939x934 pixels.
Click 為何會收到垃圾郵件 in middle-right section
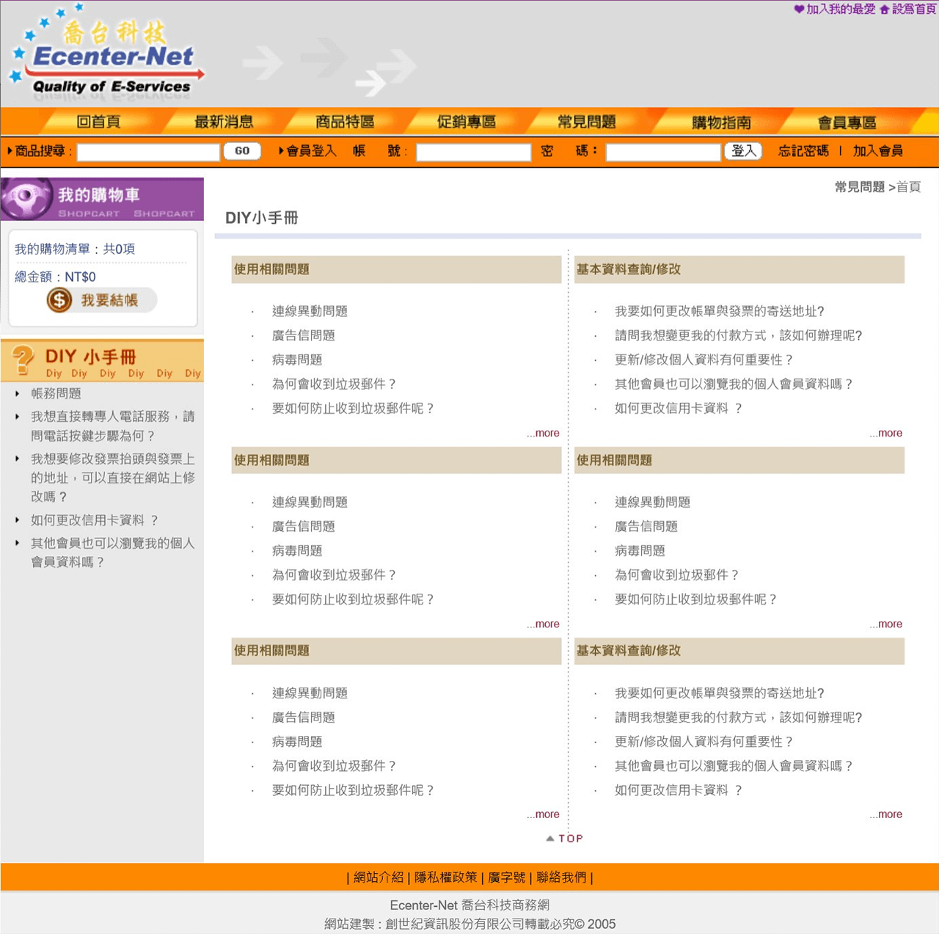click(676, 574)
